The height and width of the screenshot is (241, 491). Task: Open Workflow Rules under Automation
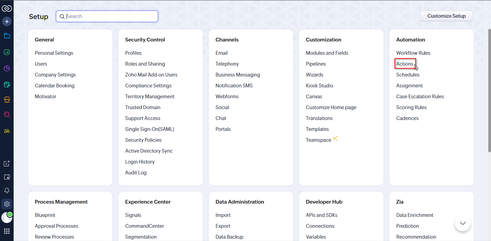point(413,53)
